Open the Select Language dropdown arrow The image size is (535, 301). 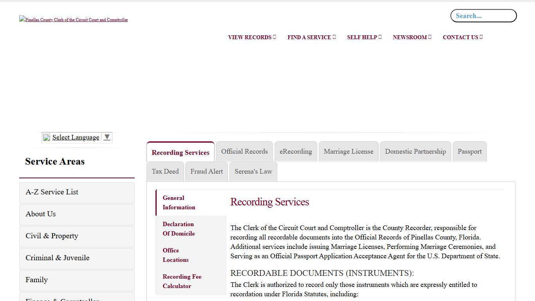107,137
